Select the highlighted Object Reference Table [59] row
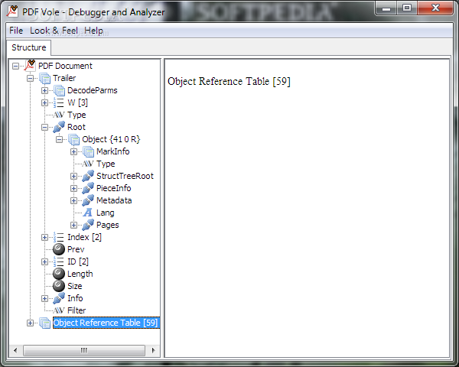This screenshot has height=367, width=459. (x=106, y=323)
